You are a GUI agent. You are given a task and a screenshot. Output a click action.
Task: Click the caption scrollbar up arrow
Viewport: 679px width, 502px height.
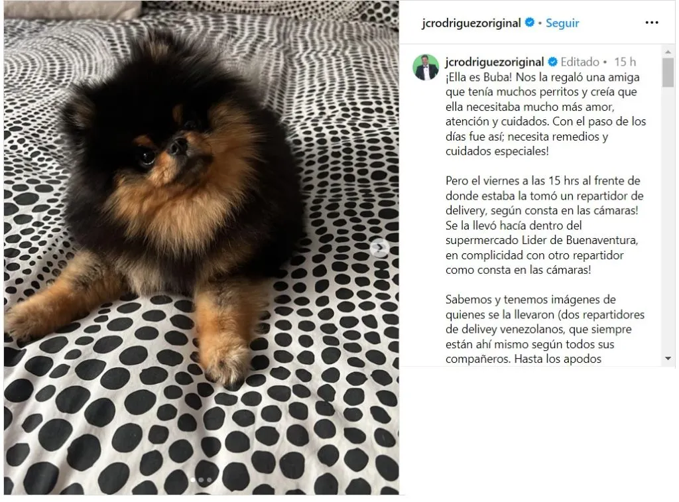(x=668, y=52)
